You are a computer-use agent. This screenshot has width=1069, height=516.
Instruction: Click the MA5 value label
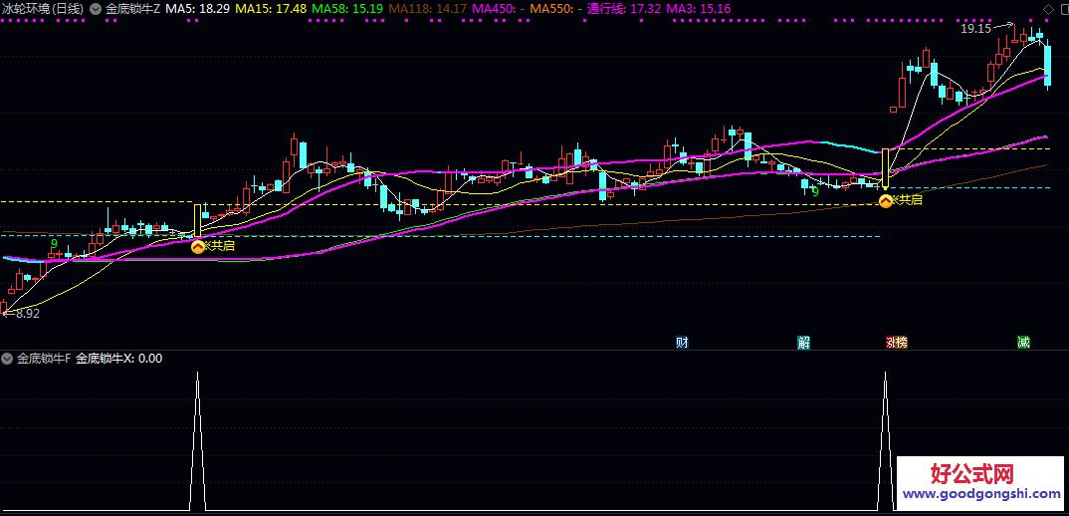coord(197,9)
